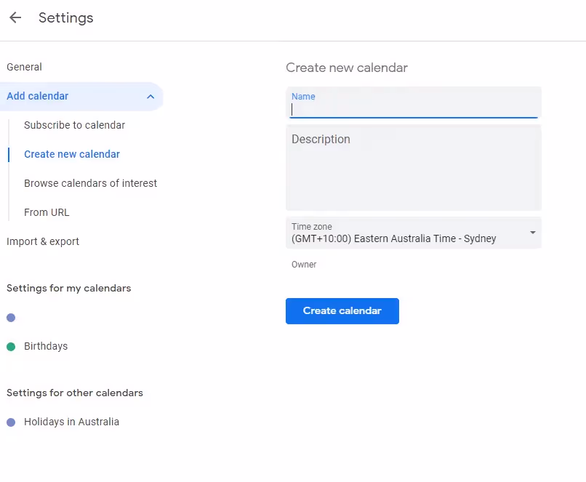Choose the From URL option
Viewport: 586px width, 482px height.
pyautogui.click(x=47, y=212)
